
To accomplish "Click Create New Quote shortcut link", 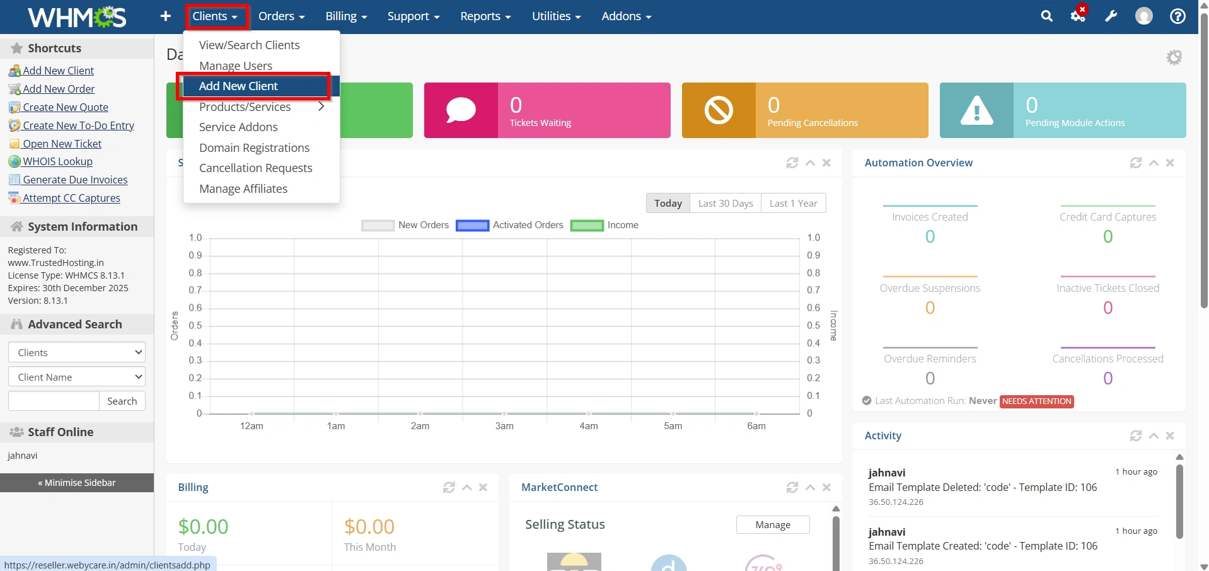I will (66, 107).
